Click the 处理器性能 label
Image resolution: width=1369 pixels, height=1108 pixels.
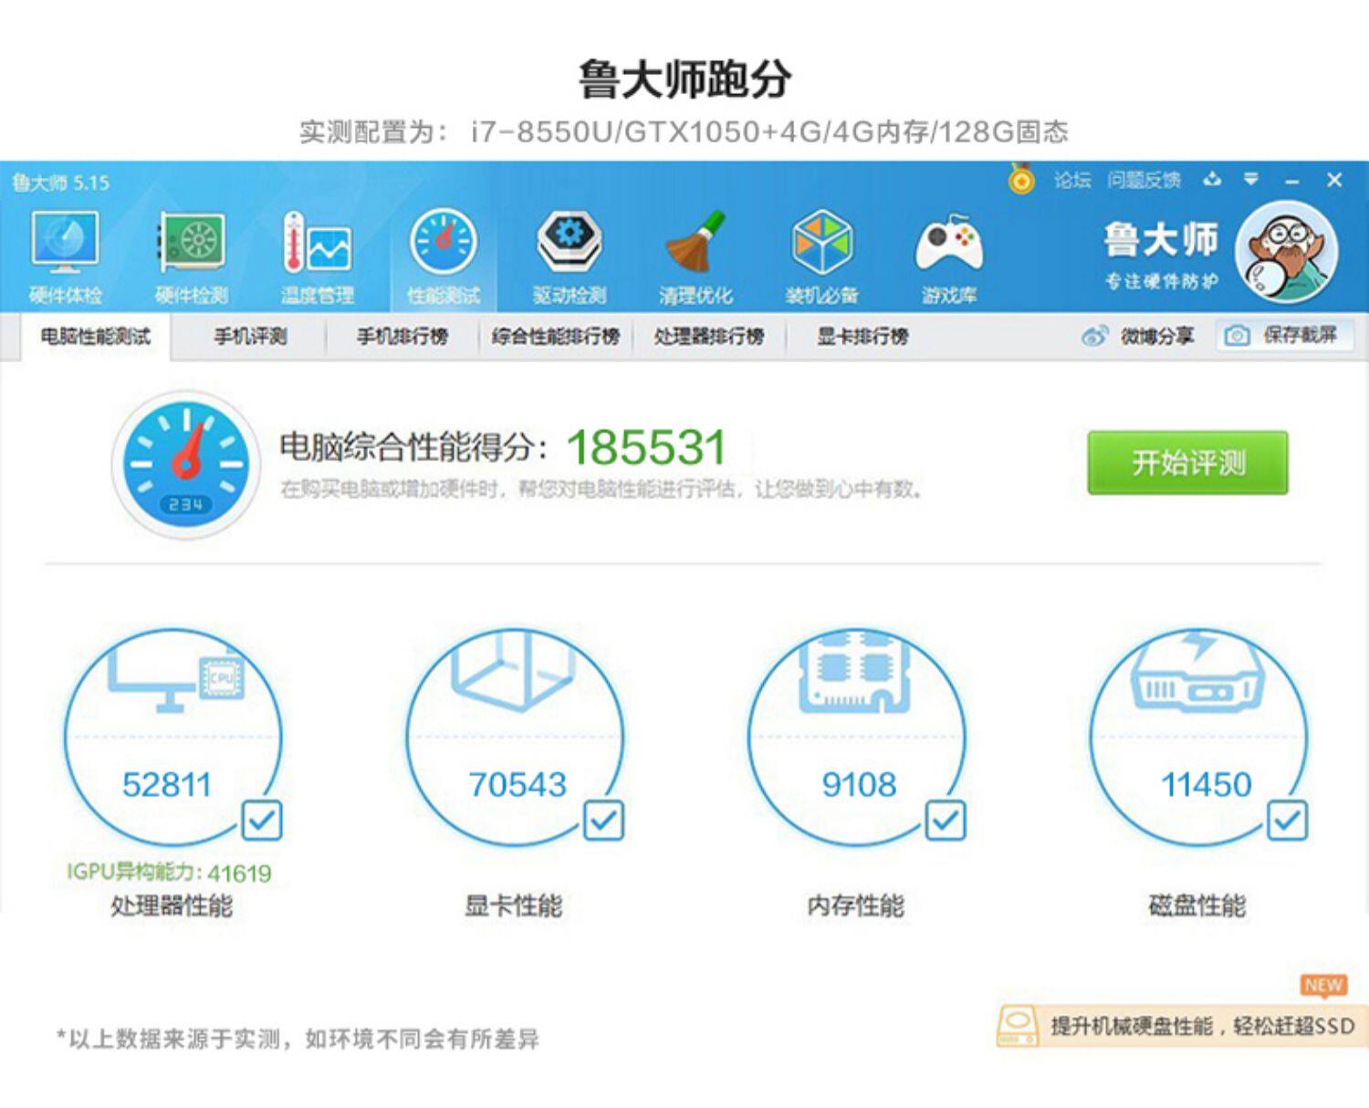click(x=172, y=905)
